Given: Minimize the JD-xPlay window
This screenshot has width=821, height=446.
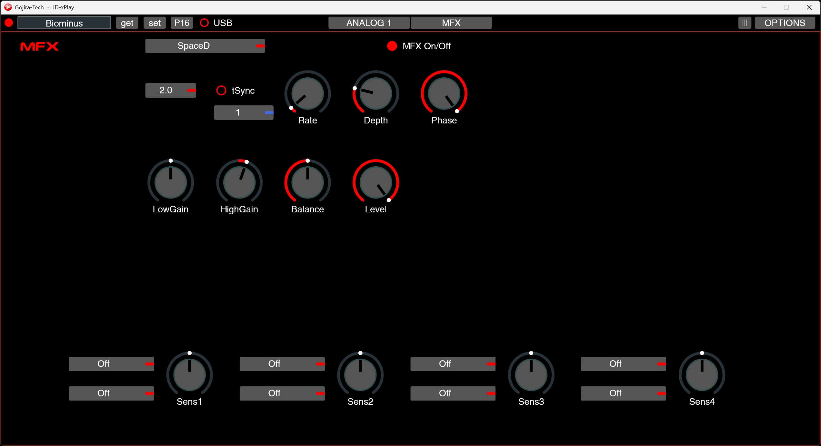Looking at the screenshot, I should click(x=764, y=7).
